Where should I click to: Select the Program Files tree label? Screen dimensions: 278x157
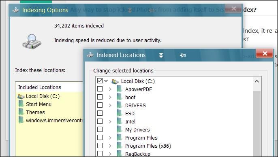pos(141,138)
